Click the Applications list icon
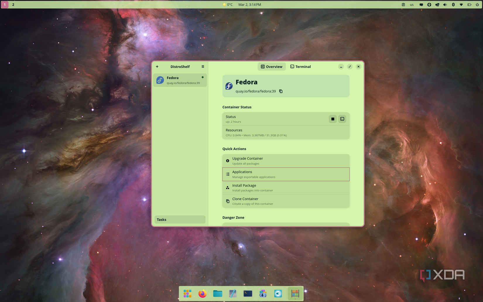 (227, 174)
